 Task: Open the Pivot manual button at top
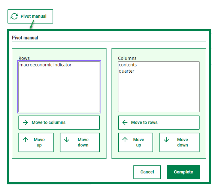point(30,16)
